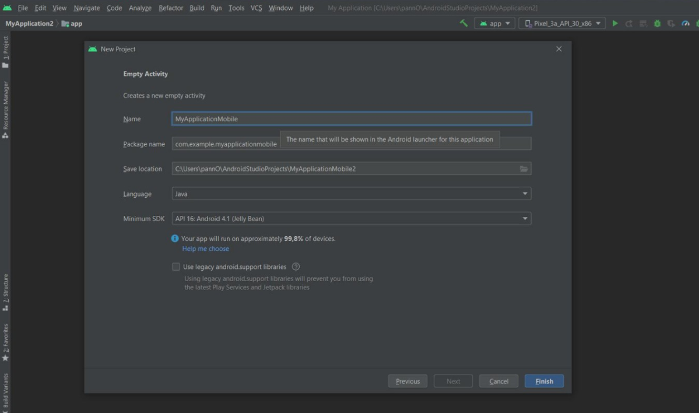Open the View menu

tap(59, 8)
